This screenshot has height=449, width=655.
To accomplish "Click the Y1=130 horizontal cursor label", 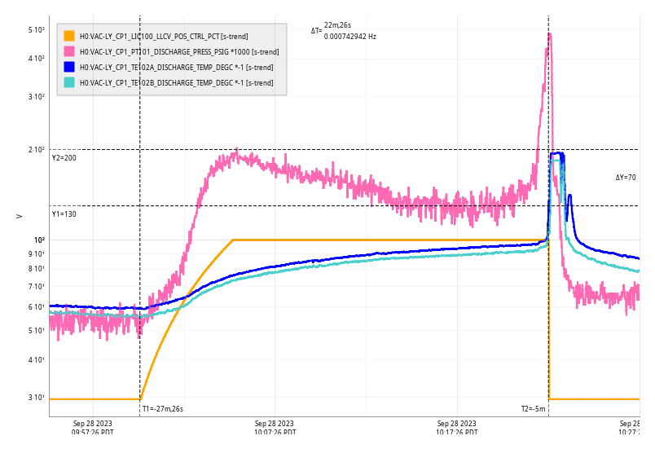I will pos(64,214).
